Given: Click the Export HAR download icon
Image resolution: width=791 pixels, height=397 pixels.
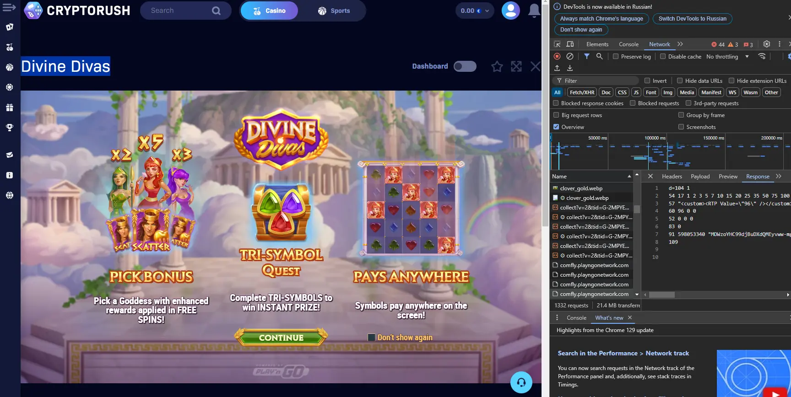Looking at the screenshot, I should point(570,68).
